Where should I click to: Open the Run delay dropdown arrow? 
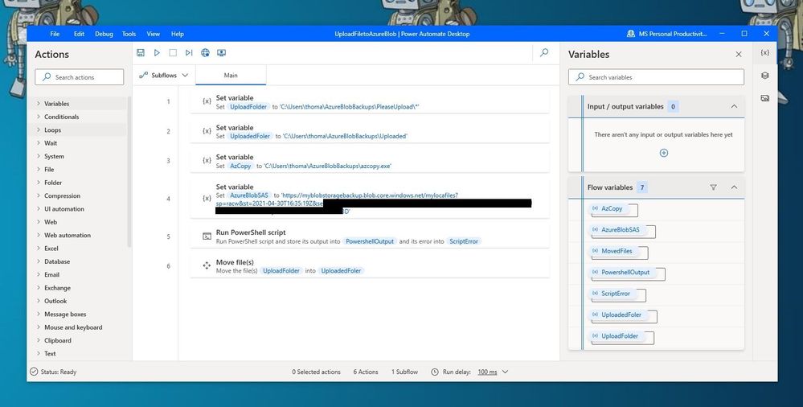(505, 372)
